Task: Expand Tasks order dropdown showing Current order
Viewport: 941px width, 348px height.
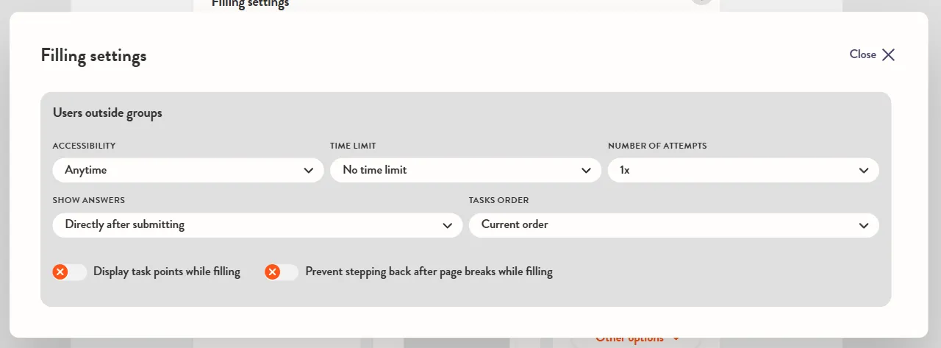Action: pos(674,224)
